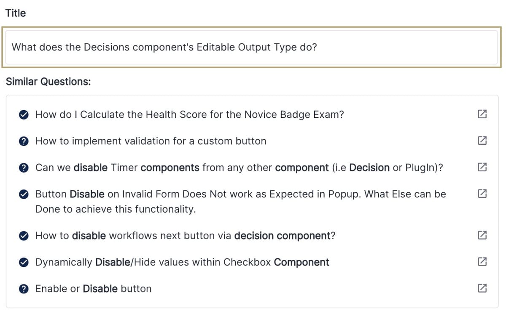Viewport: 506px width, 314px height.
Task: Open external link for Enable or Disable button
Action: tap(482, 289)
